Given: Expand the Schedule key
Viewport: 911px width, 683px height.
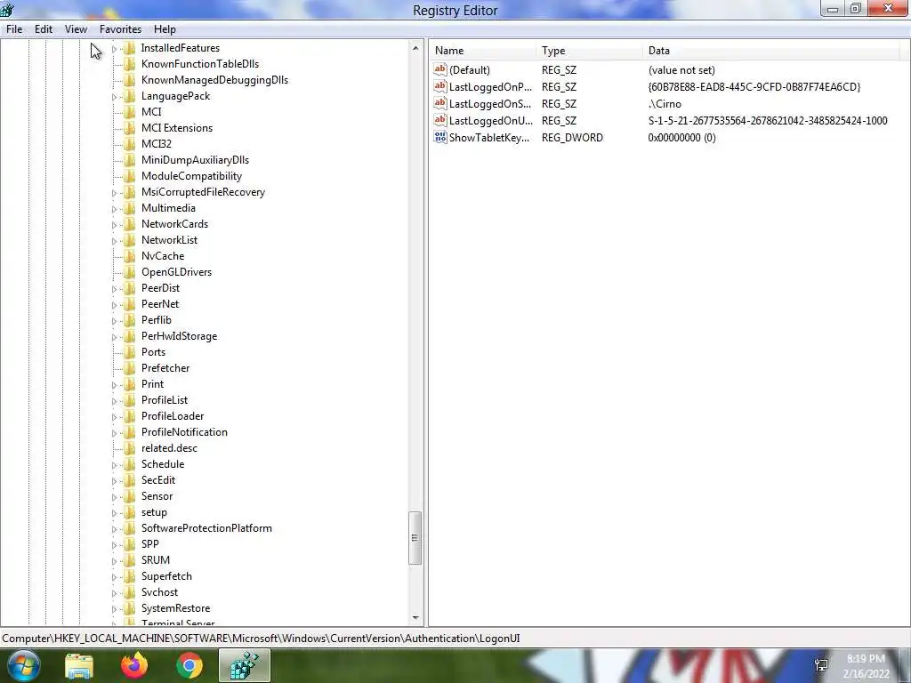Looking at the screenshot, I should (115, 465).
